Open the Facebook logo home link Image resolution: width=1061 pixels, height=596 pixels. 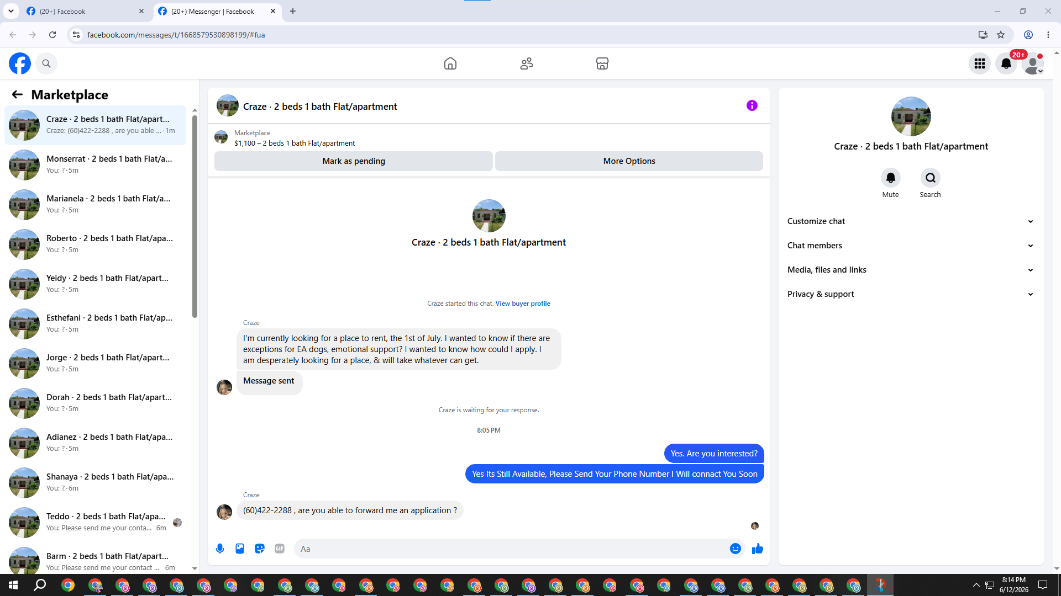click(x=20, y=63)
